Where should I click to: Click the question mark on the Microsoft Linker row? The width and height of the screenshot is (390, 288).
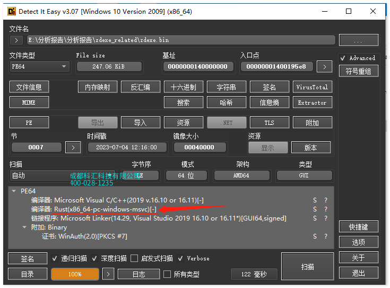pyautogui.click(x=326, y=218)
